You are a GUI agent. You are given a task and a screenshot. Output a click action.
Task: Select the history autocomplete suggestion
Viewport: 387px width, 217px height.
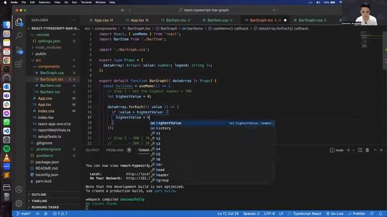(212, 128)
